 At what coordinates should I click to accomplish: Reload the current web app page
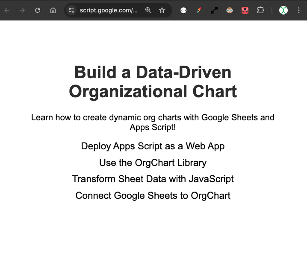coord(38,10)
